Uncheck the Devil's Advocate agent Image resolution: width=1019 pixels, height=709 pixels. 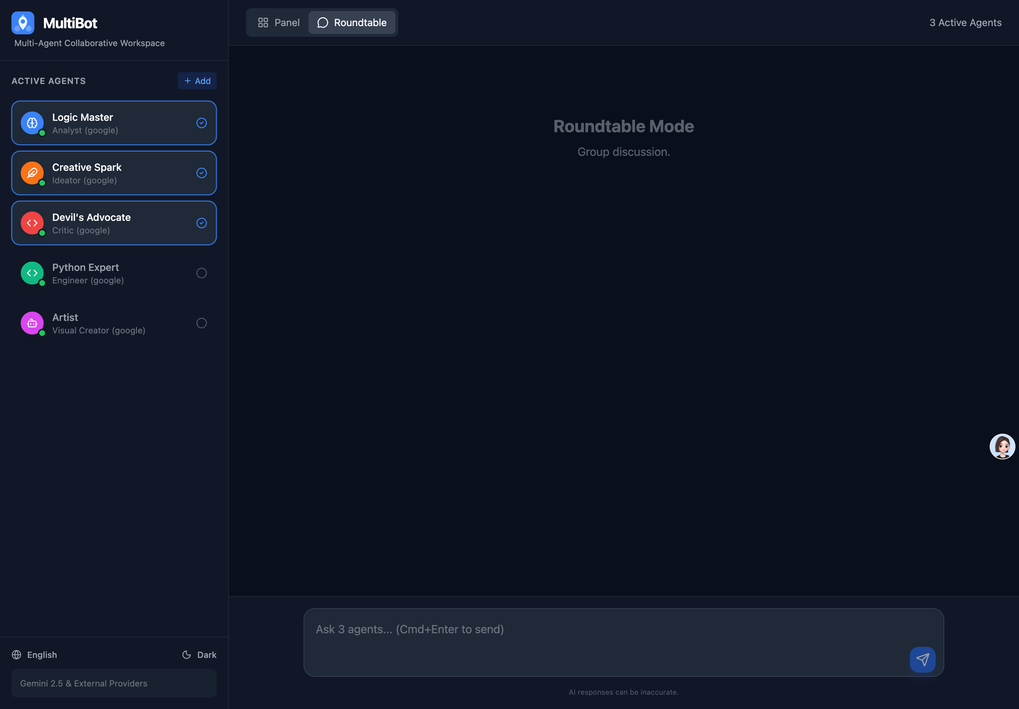click(x=202, y=223)
